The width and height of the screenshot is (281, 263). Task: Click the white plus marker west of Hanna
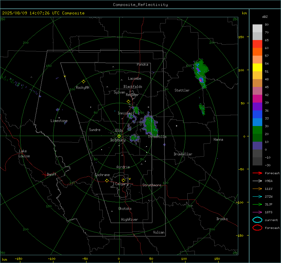(176, 126)
